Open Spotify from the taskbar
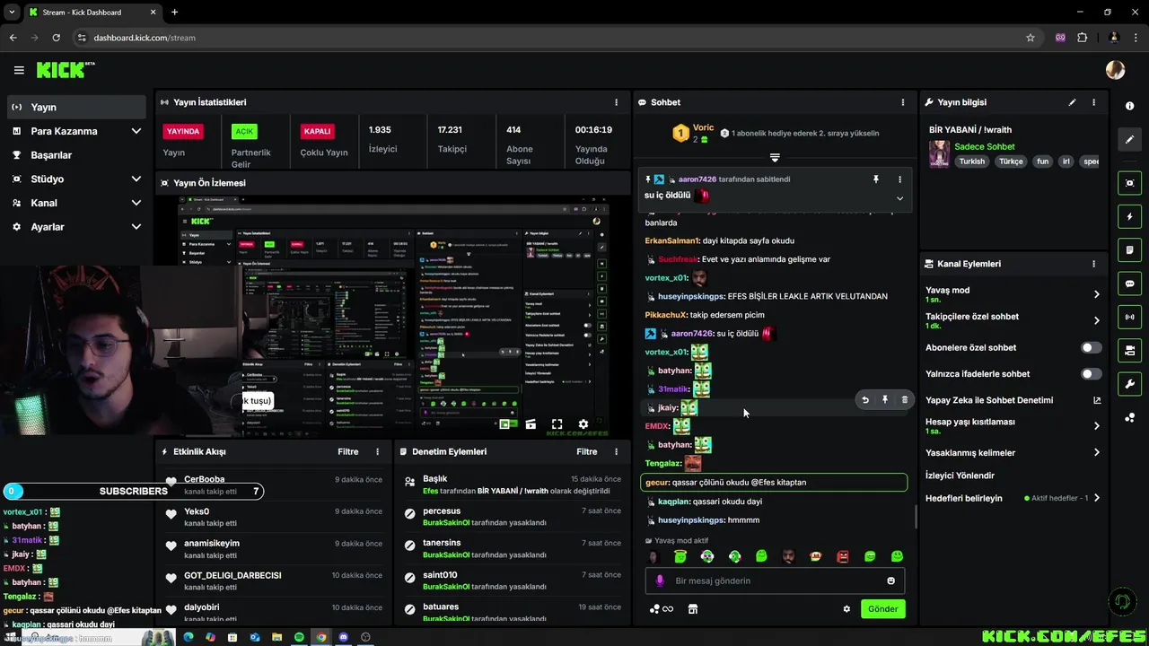 click(299, 637)
